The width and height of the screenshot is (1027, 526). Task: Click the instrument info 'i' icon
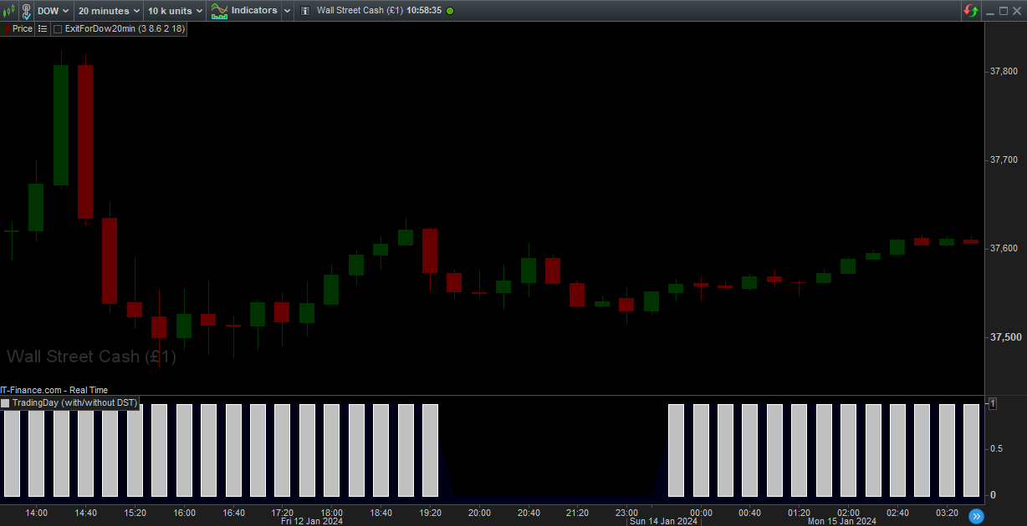click(x=304, y=11)
